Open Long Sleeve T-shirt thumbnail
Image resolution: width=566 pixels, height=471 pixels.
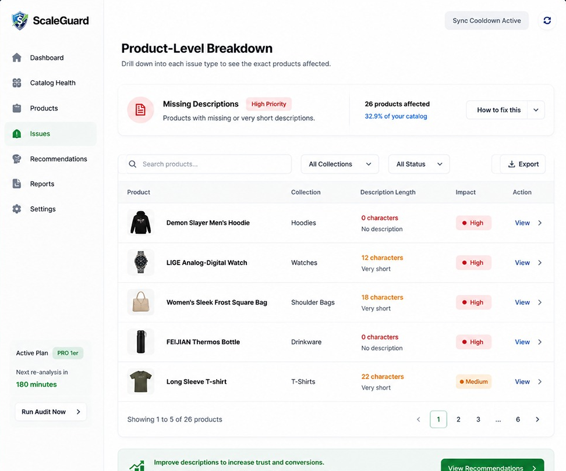(x=141, y=381)
